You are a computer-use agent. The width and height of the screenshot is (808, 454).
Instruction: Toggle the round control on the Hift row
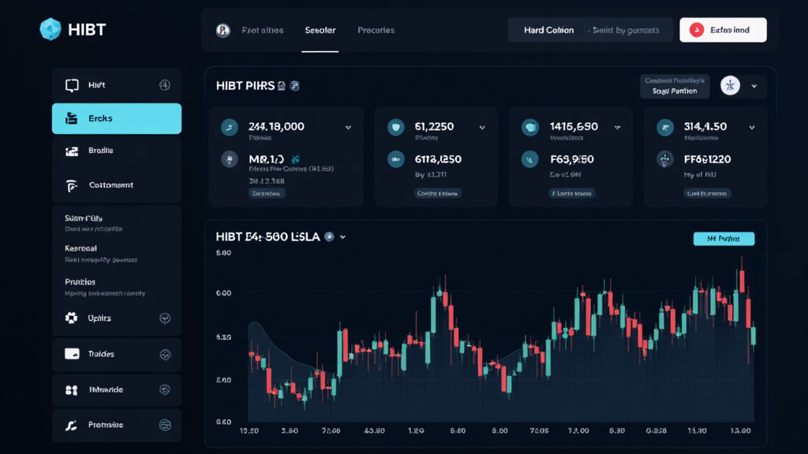pos(165,84)
